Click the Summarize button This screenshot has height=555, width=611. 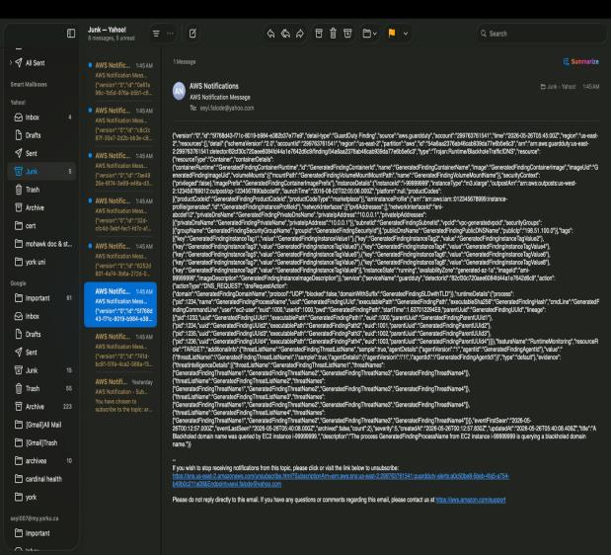[581, 61]
